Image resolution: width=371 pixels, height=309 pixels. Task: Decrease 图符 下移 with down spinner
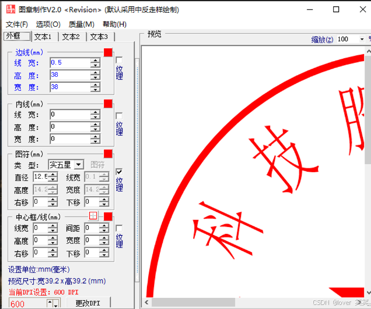104,205
